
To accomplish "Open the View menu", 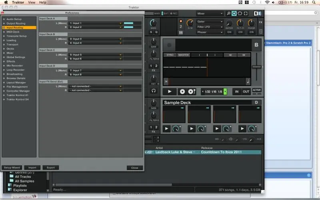I will 31,2.
